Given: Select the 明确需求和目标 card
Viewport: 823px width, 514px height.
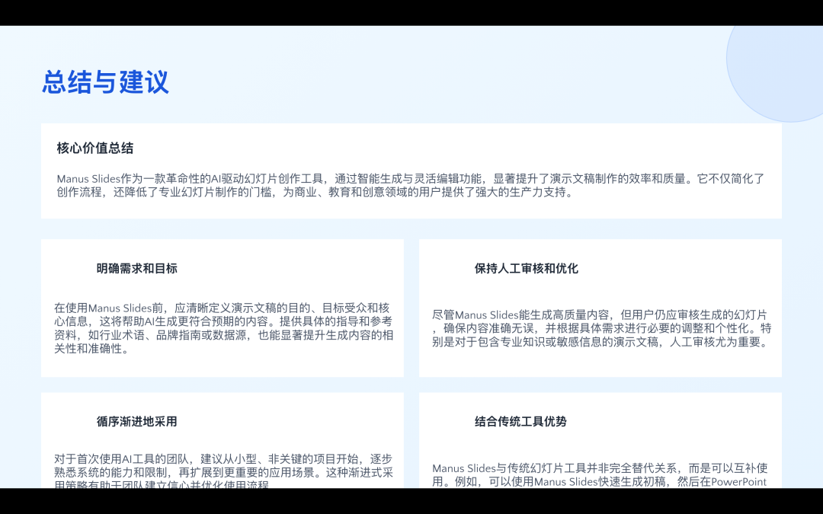Looking at the screenshot, I should point(222,307).
